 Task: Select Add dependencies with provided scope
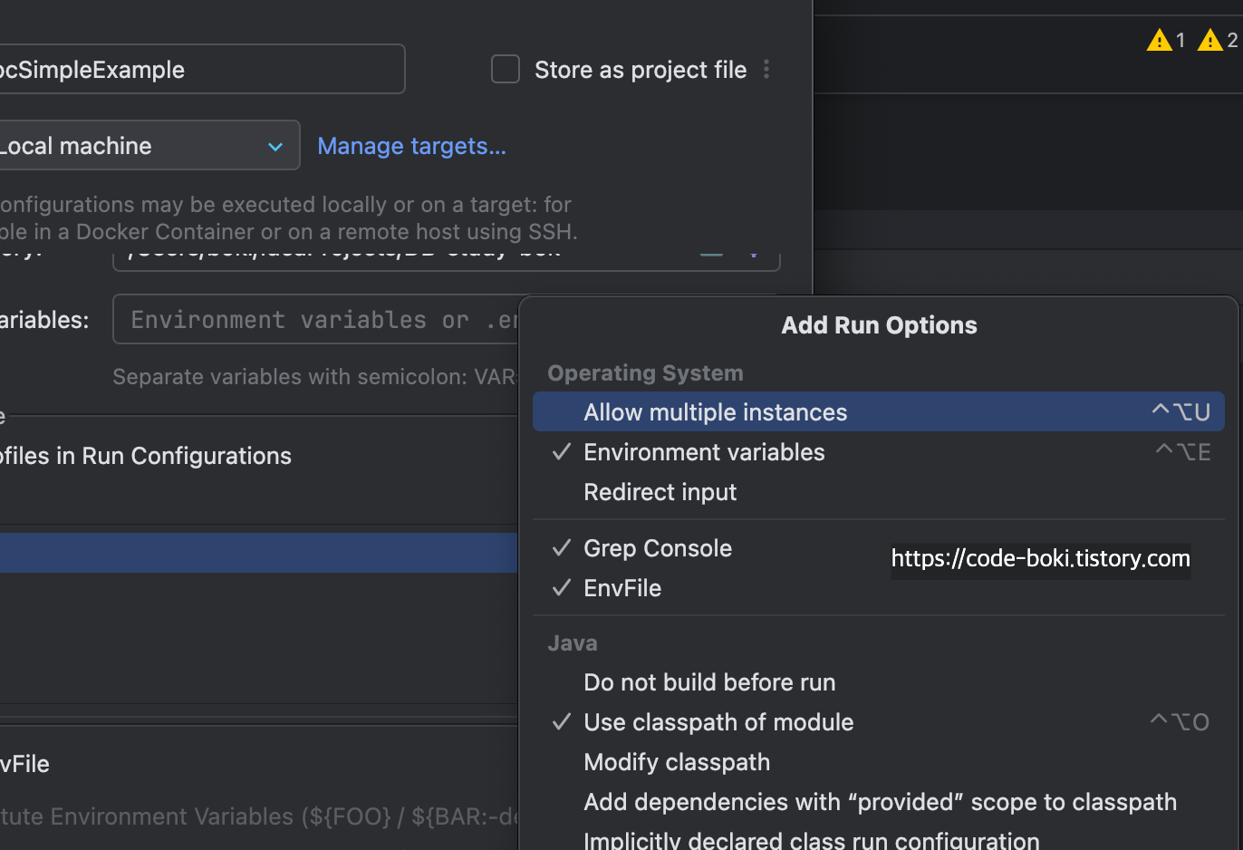(x=880, y=802)
